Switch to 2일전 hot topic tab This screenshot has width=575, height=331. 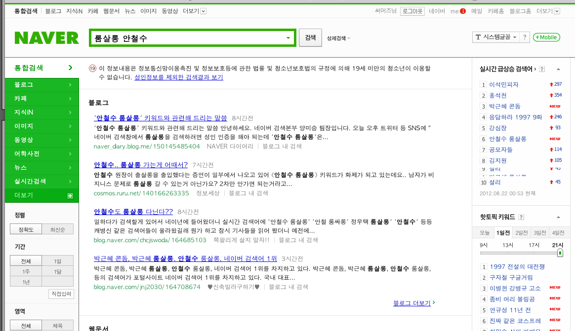522,232
